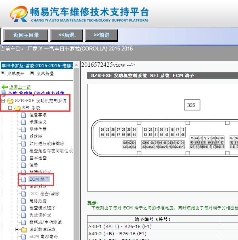Open the ECM 电源电路 page

(x=44, y=237)
